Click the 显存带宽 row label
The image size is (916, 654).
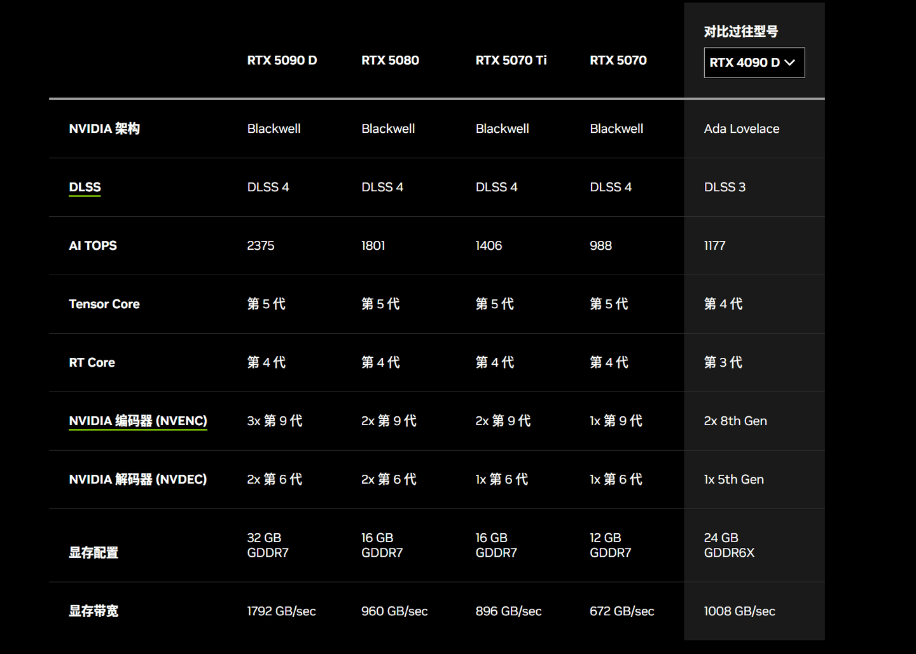[x=94, y=611]
